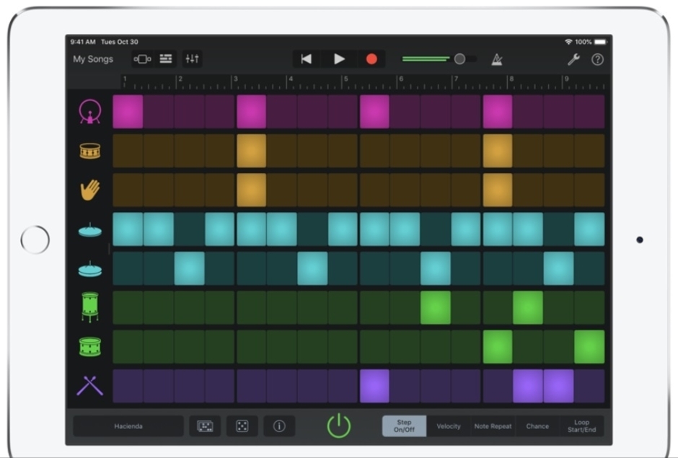Open the saved patterns grid icon
678x458 pixels.
[x=205, y=426]
